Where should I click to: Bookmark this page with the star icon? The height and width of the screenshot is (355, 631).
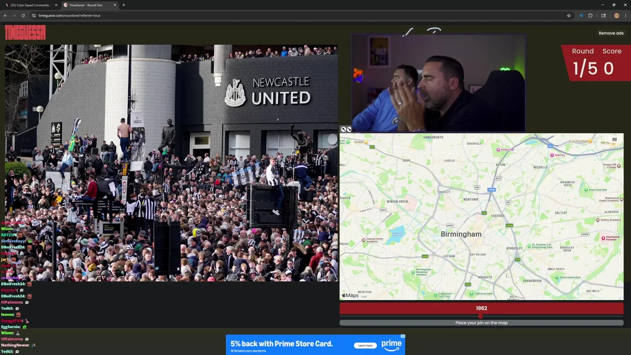tap(569, 15)
